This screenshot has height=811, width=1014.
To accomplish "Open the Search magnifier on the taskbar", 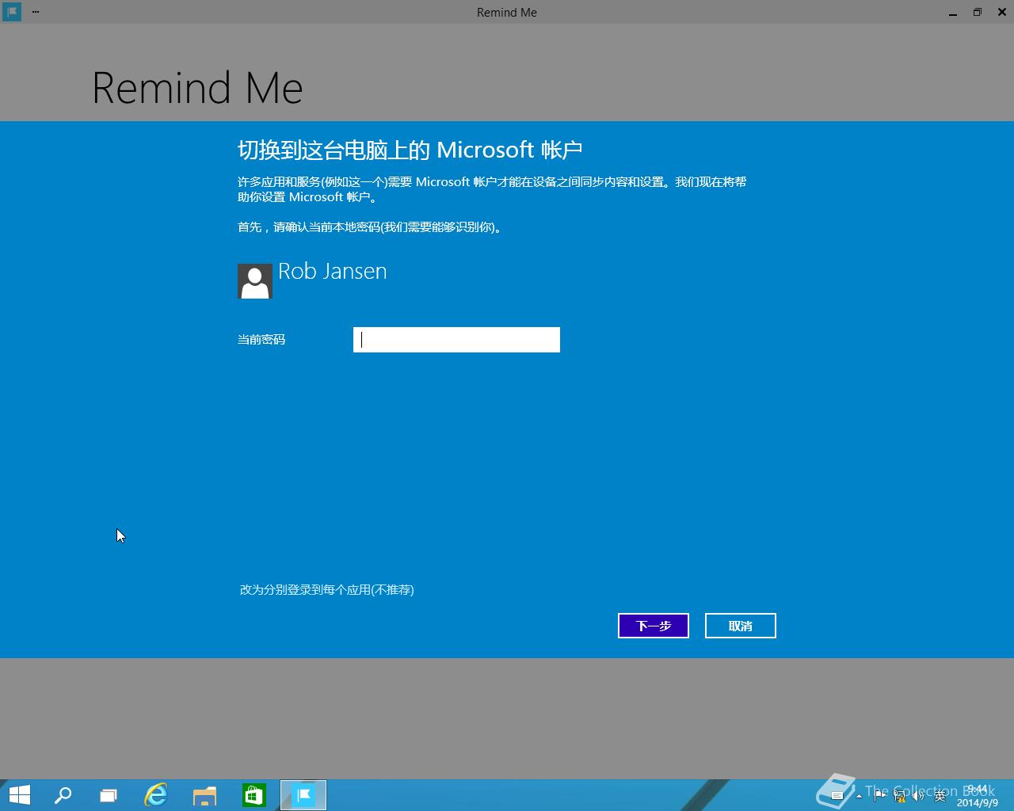I will coord(63,795).
